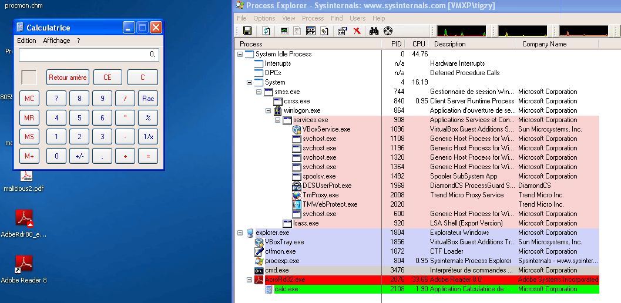The height and width of the screenshot is (303, 621).
Task: Select the crosshair Find Window's Process icon
Action: pyautogui.click(x=388, y=31)
